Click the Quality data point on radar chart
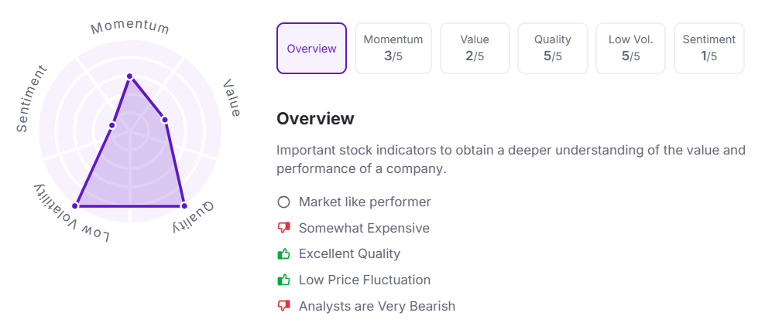Screen dimensions: 772x333 pyautogui.click(x=184, y=206)
